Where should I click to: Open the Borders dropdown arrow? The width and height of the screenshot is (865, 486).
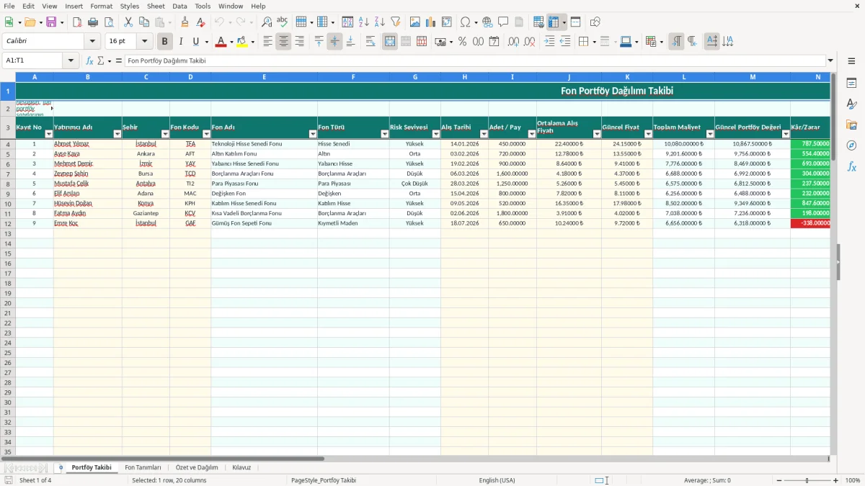tap(593, 42)
